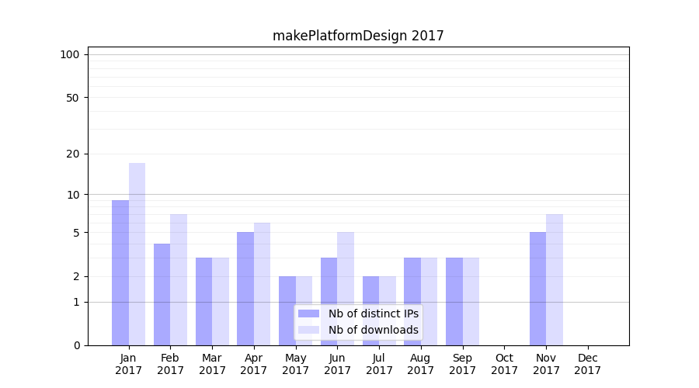Click the Oct 2017 x-axis label

(504, 364)
